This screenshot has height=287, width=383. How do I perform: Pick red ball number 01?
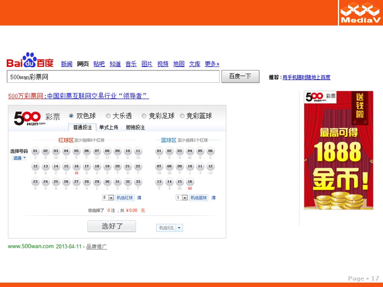click(x=36, y=151)
